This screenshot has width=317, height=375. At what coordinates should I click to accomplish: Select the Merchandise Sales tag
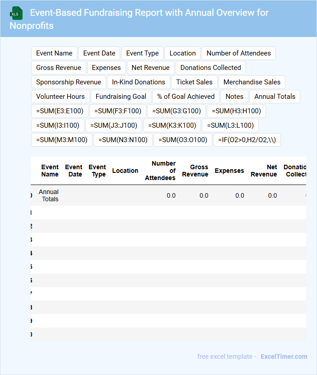click(252, 82)
